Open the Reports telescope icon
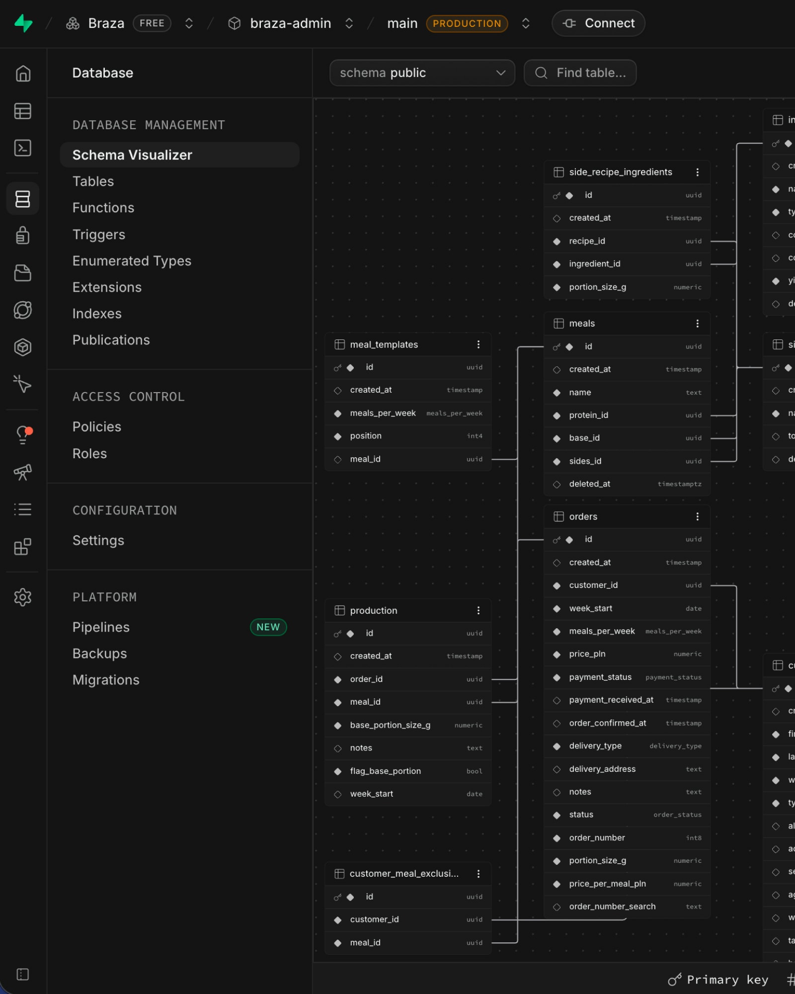 pos(23,472)
